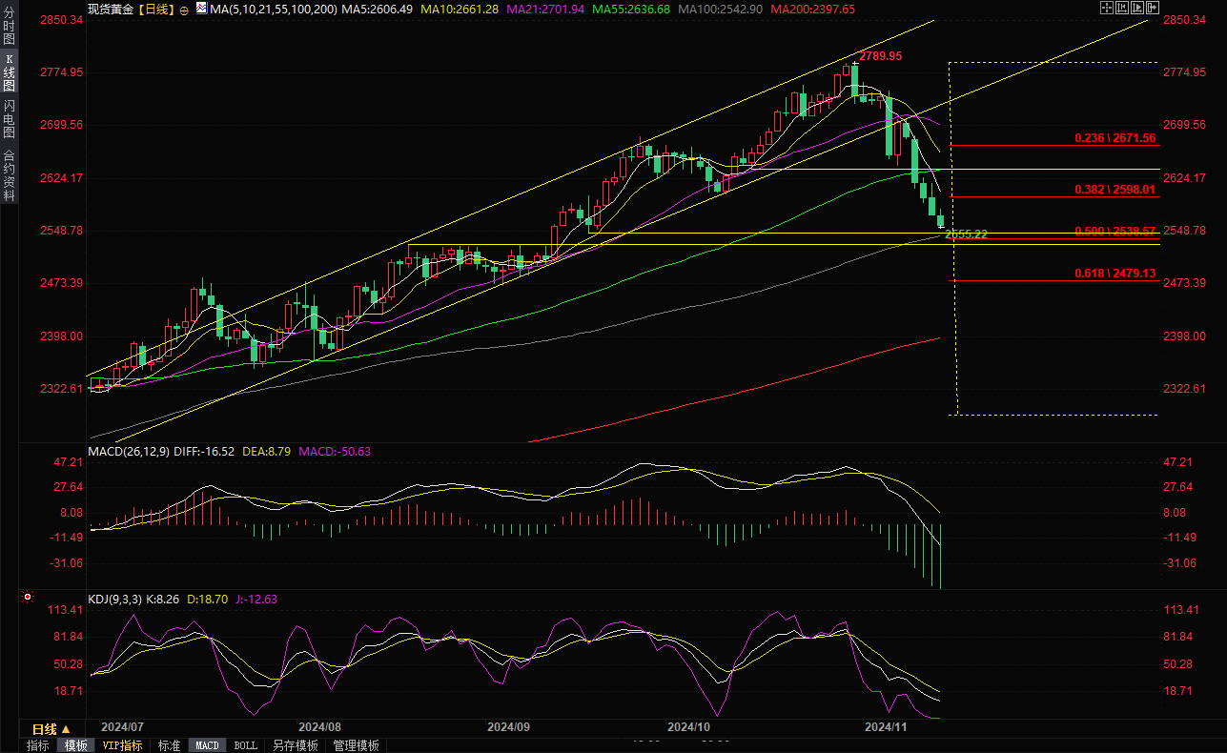Click the round crosshair symbol after 【日线】

[184, 10]
